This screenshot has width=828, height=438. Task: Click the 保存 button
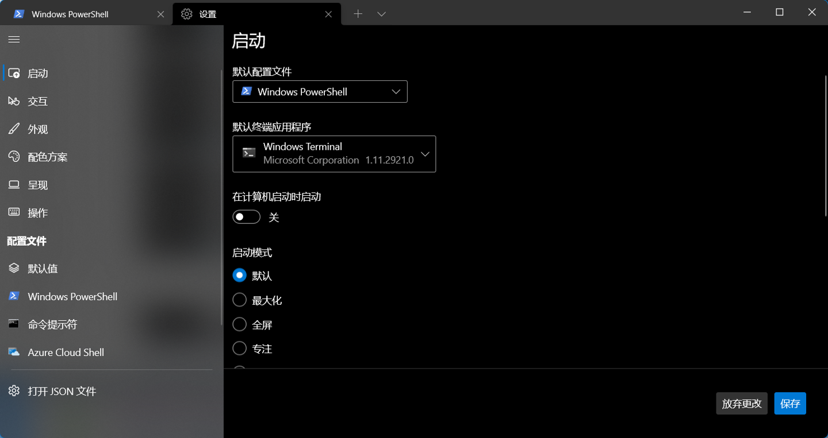click(x=790, y=404)
